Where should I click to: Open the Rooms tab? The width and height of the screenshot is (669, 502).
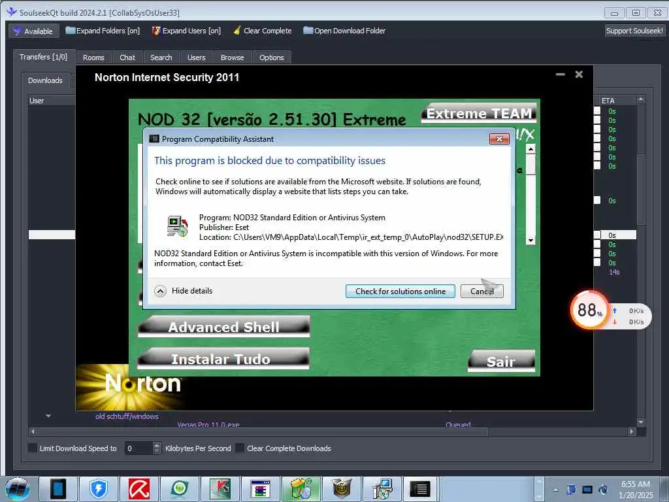(x=93, y=58)
